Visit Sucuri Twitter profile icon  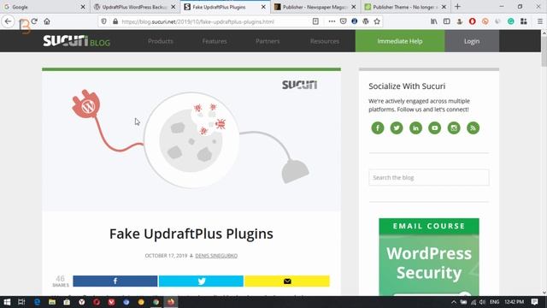397,127
